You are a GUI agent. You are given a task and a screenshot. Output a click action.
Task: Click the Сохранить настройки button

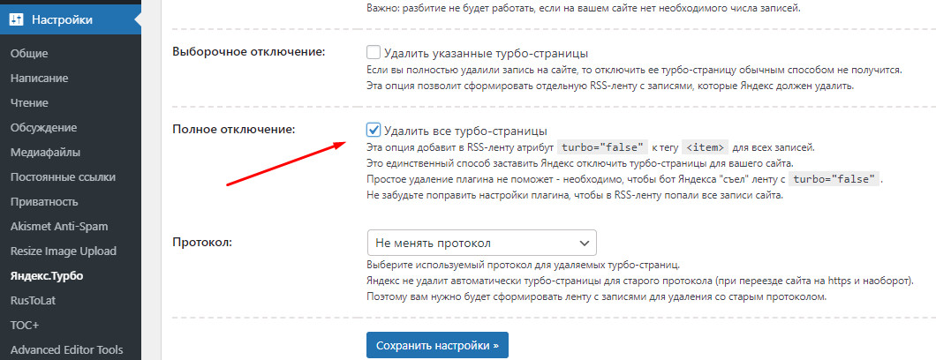[437, 345]
